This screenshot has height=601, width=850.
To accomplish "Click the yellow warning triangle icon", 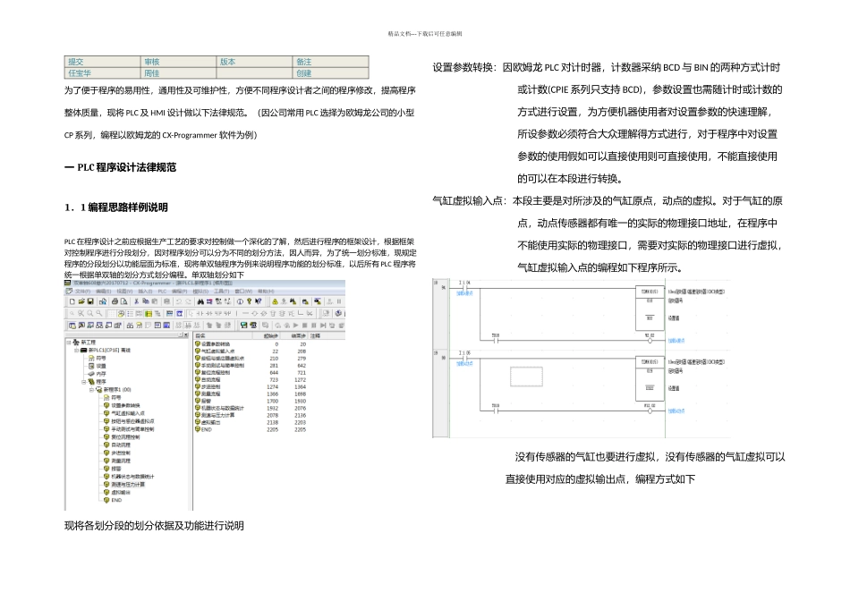I will point(275,301).
